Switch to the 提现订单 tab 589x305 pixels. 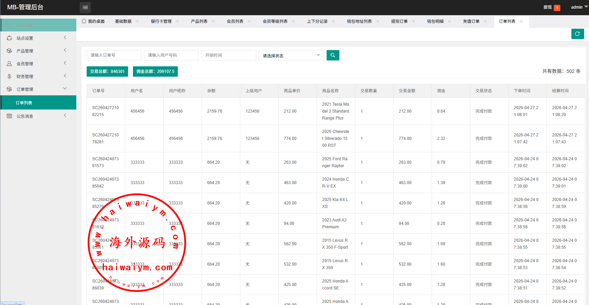(399, 21)
